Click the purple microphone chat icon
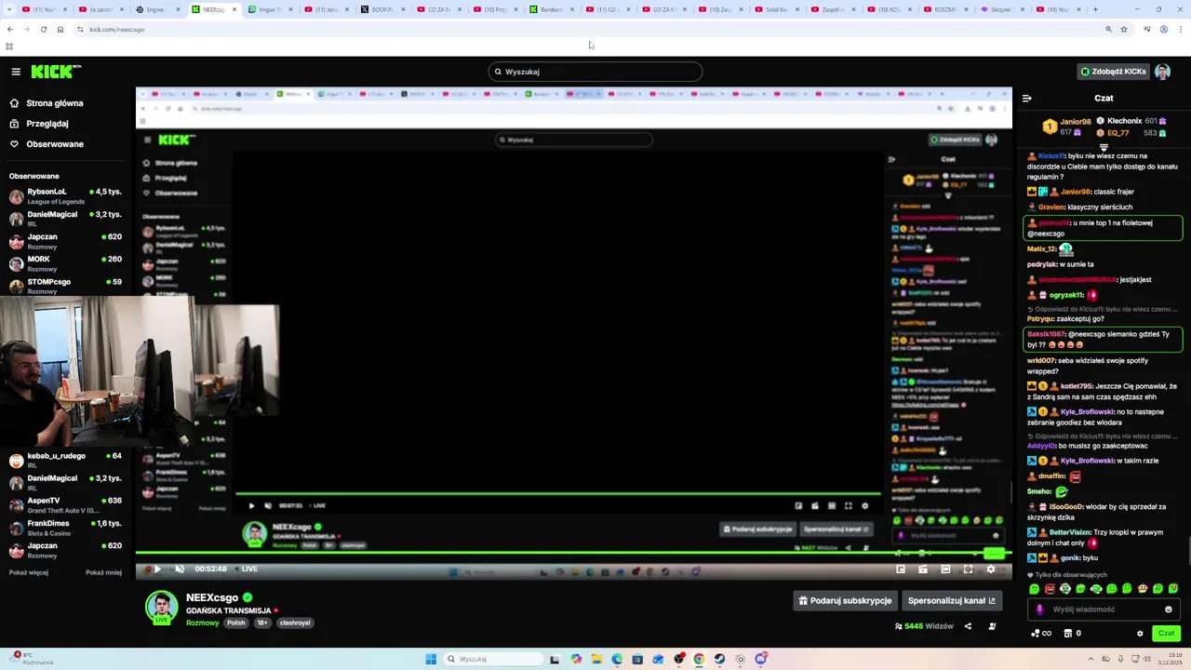The width and height of the screenshot is (1191, 670). 1040,610
